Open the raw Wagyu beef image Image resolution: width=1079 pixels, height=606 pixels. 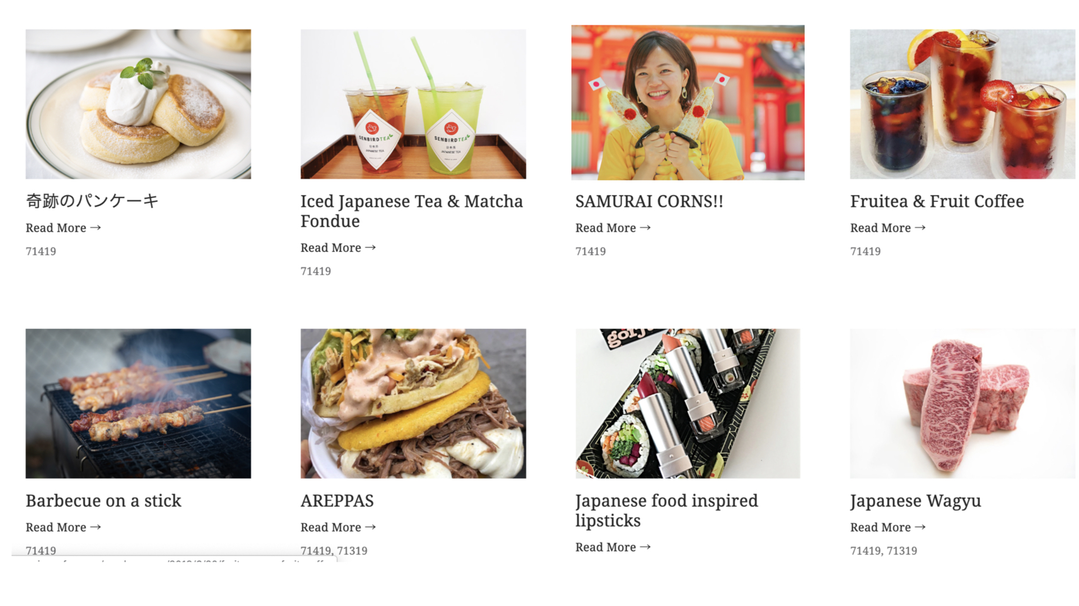tap(963, 403)
